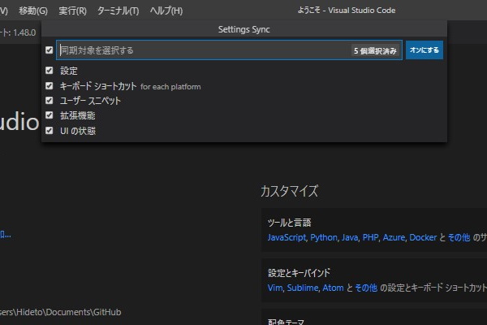This screenshot has width=487, height=325.
Task: Uncheck the ユーザー スニペット checkbox
Action: coord(49,101)
